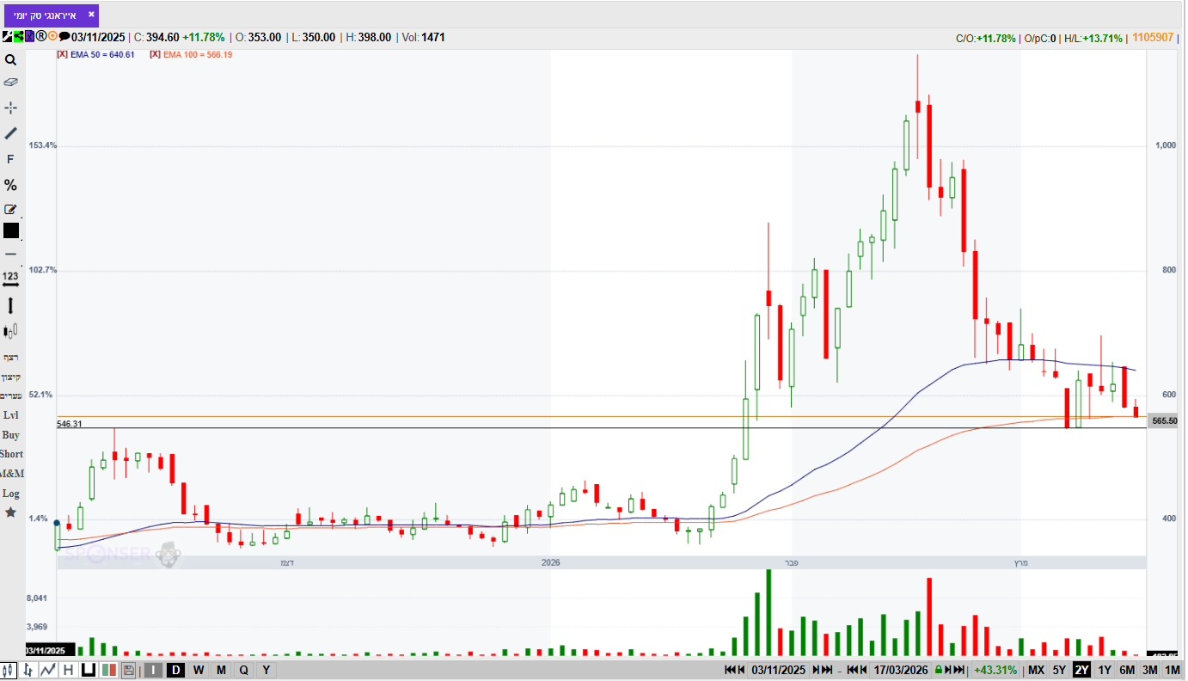Image resolution: width=1188 pixels, height=681 pixels.
Task: Select the weekly 'W' interval
Action: point(199,670)
